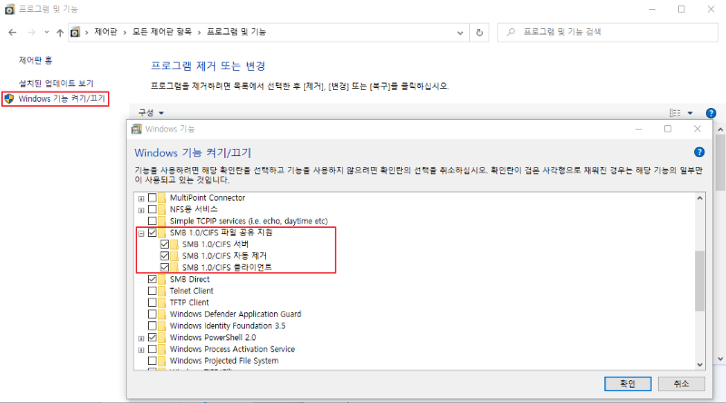Viewport: 726px width, 403px height.
Task: Open help in Windows 기능 dialog
Action: [699, 152]
